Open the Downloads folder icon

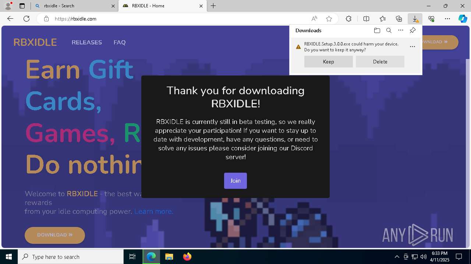pos(377,30)
